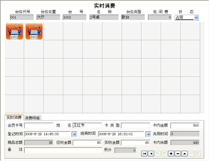This screenshot has height=161, width=209.
Task: Click the 姓名 field containing 王红节
Action: tap(87, 126)
